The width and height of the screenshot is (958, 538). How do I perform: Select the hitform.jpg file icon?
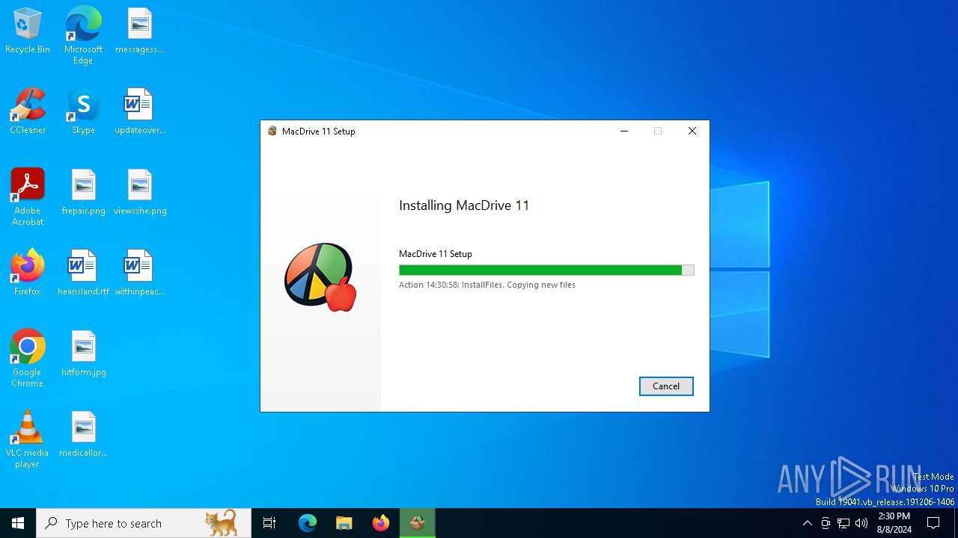tap(83, 354)
